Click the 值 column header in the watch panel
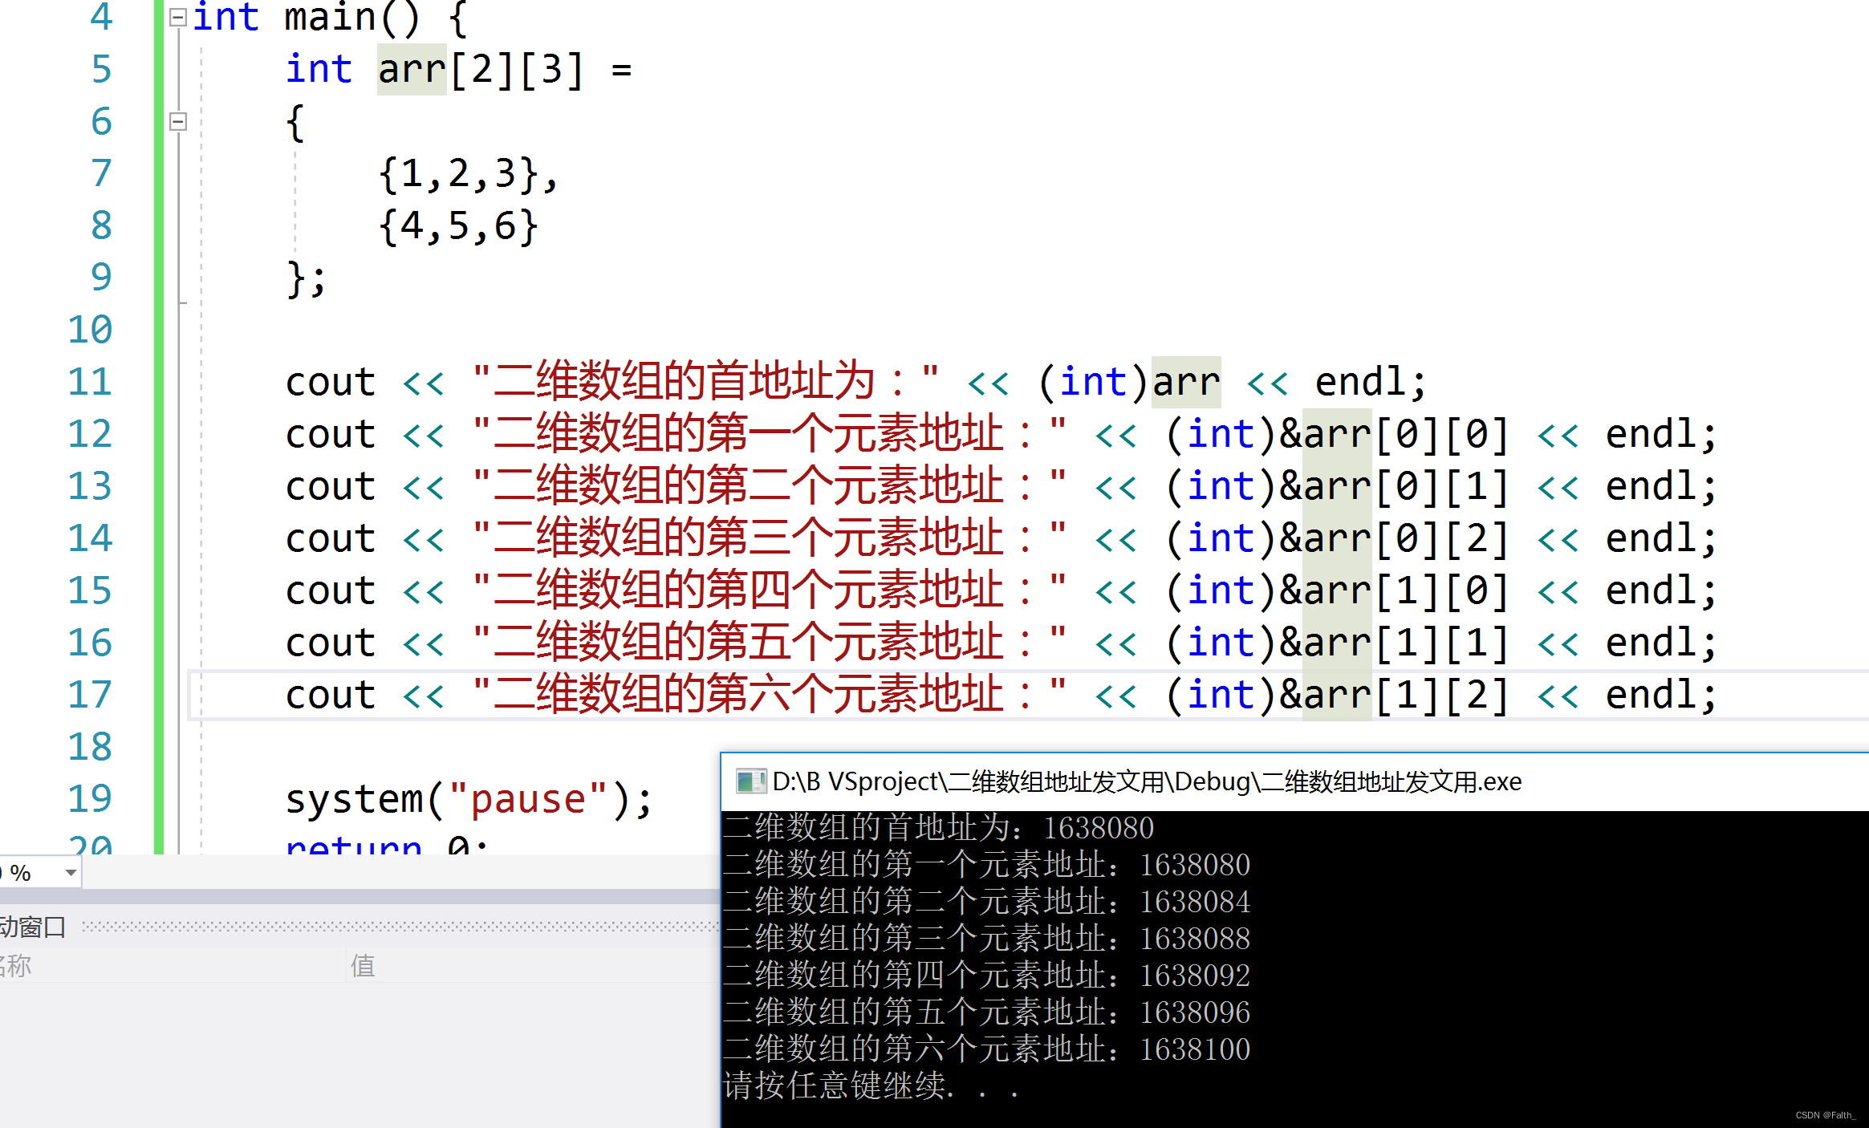 [x=363, y=965]
